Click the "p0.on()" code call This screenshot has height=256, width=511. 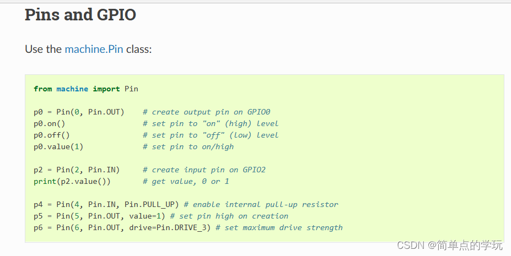click(x=50, y=123)
